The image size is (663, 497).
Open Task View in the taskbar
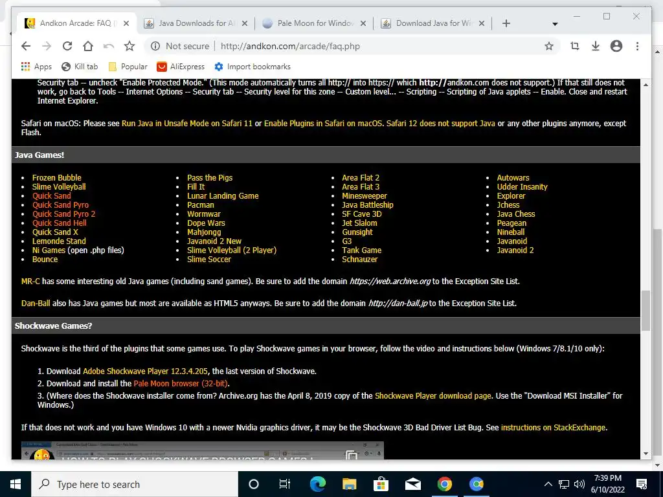(x=285, y=484)
